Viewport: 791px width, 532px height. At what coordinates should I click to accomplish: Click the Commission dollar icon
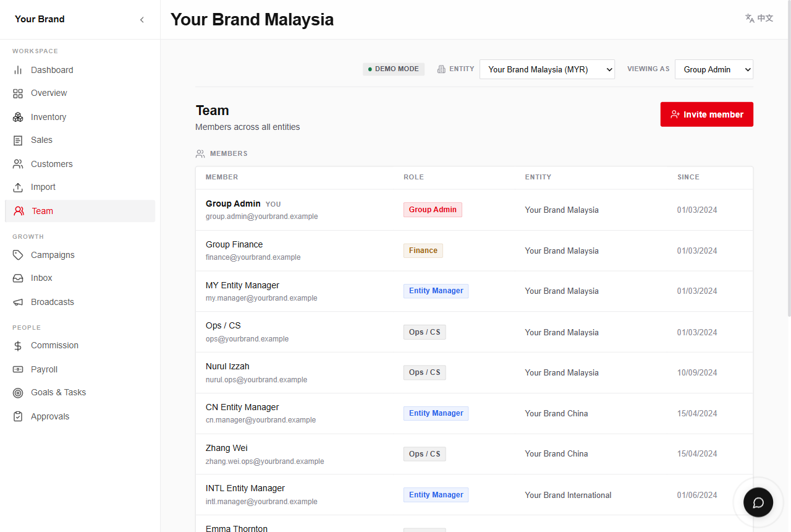(x=18, y=346)
